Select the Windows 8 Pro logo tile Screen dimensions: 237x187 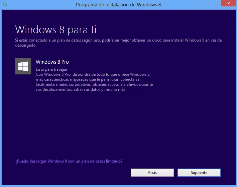[x=23, y=66]
